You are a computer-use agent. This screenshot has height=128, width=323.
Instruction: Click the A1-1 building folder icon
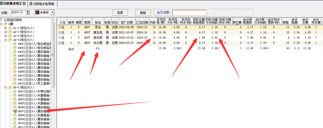[10, 28]
